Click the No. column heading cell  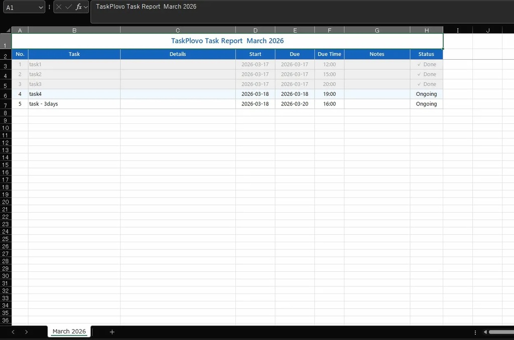click(x=20, y=54)
